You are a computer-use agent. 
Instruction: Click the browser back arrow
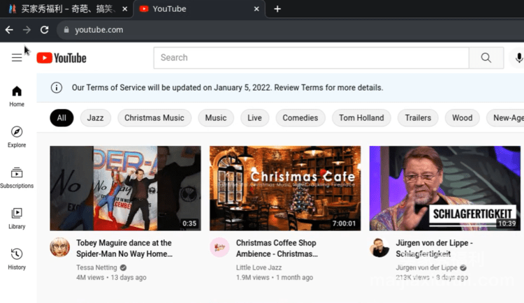tap(9, 30)
